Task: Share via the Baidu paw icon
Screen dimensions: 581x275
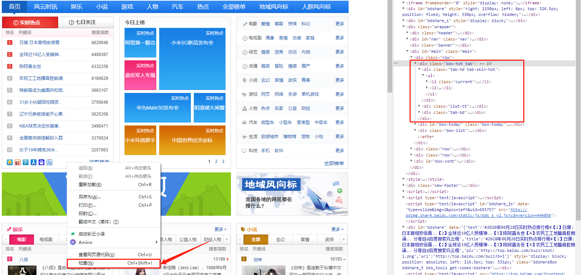Action: 41,162
